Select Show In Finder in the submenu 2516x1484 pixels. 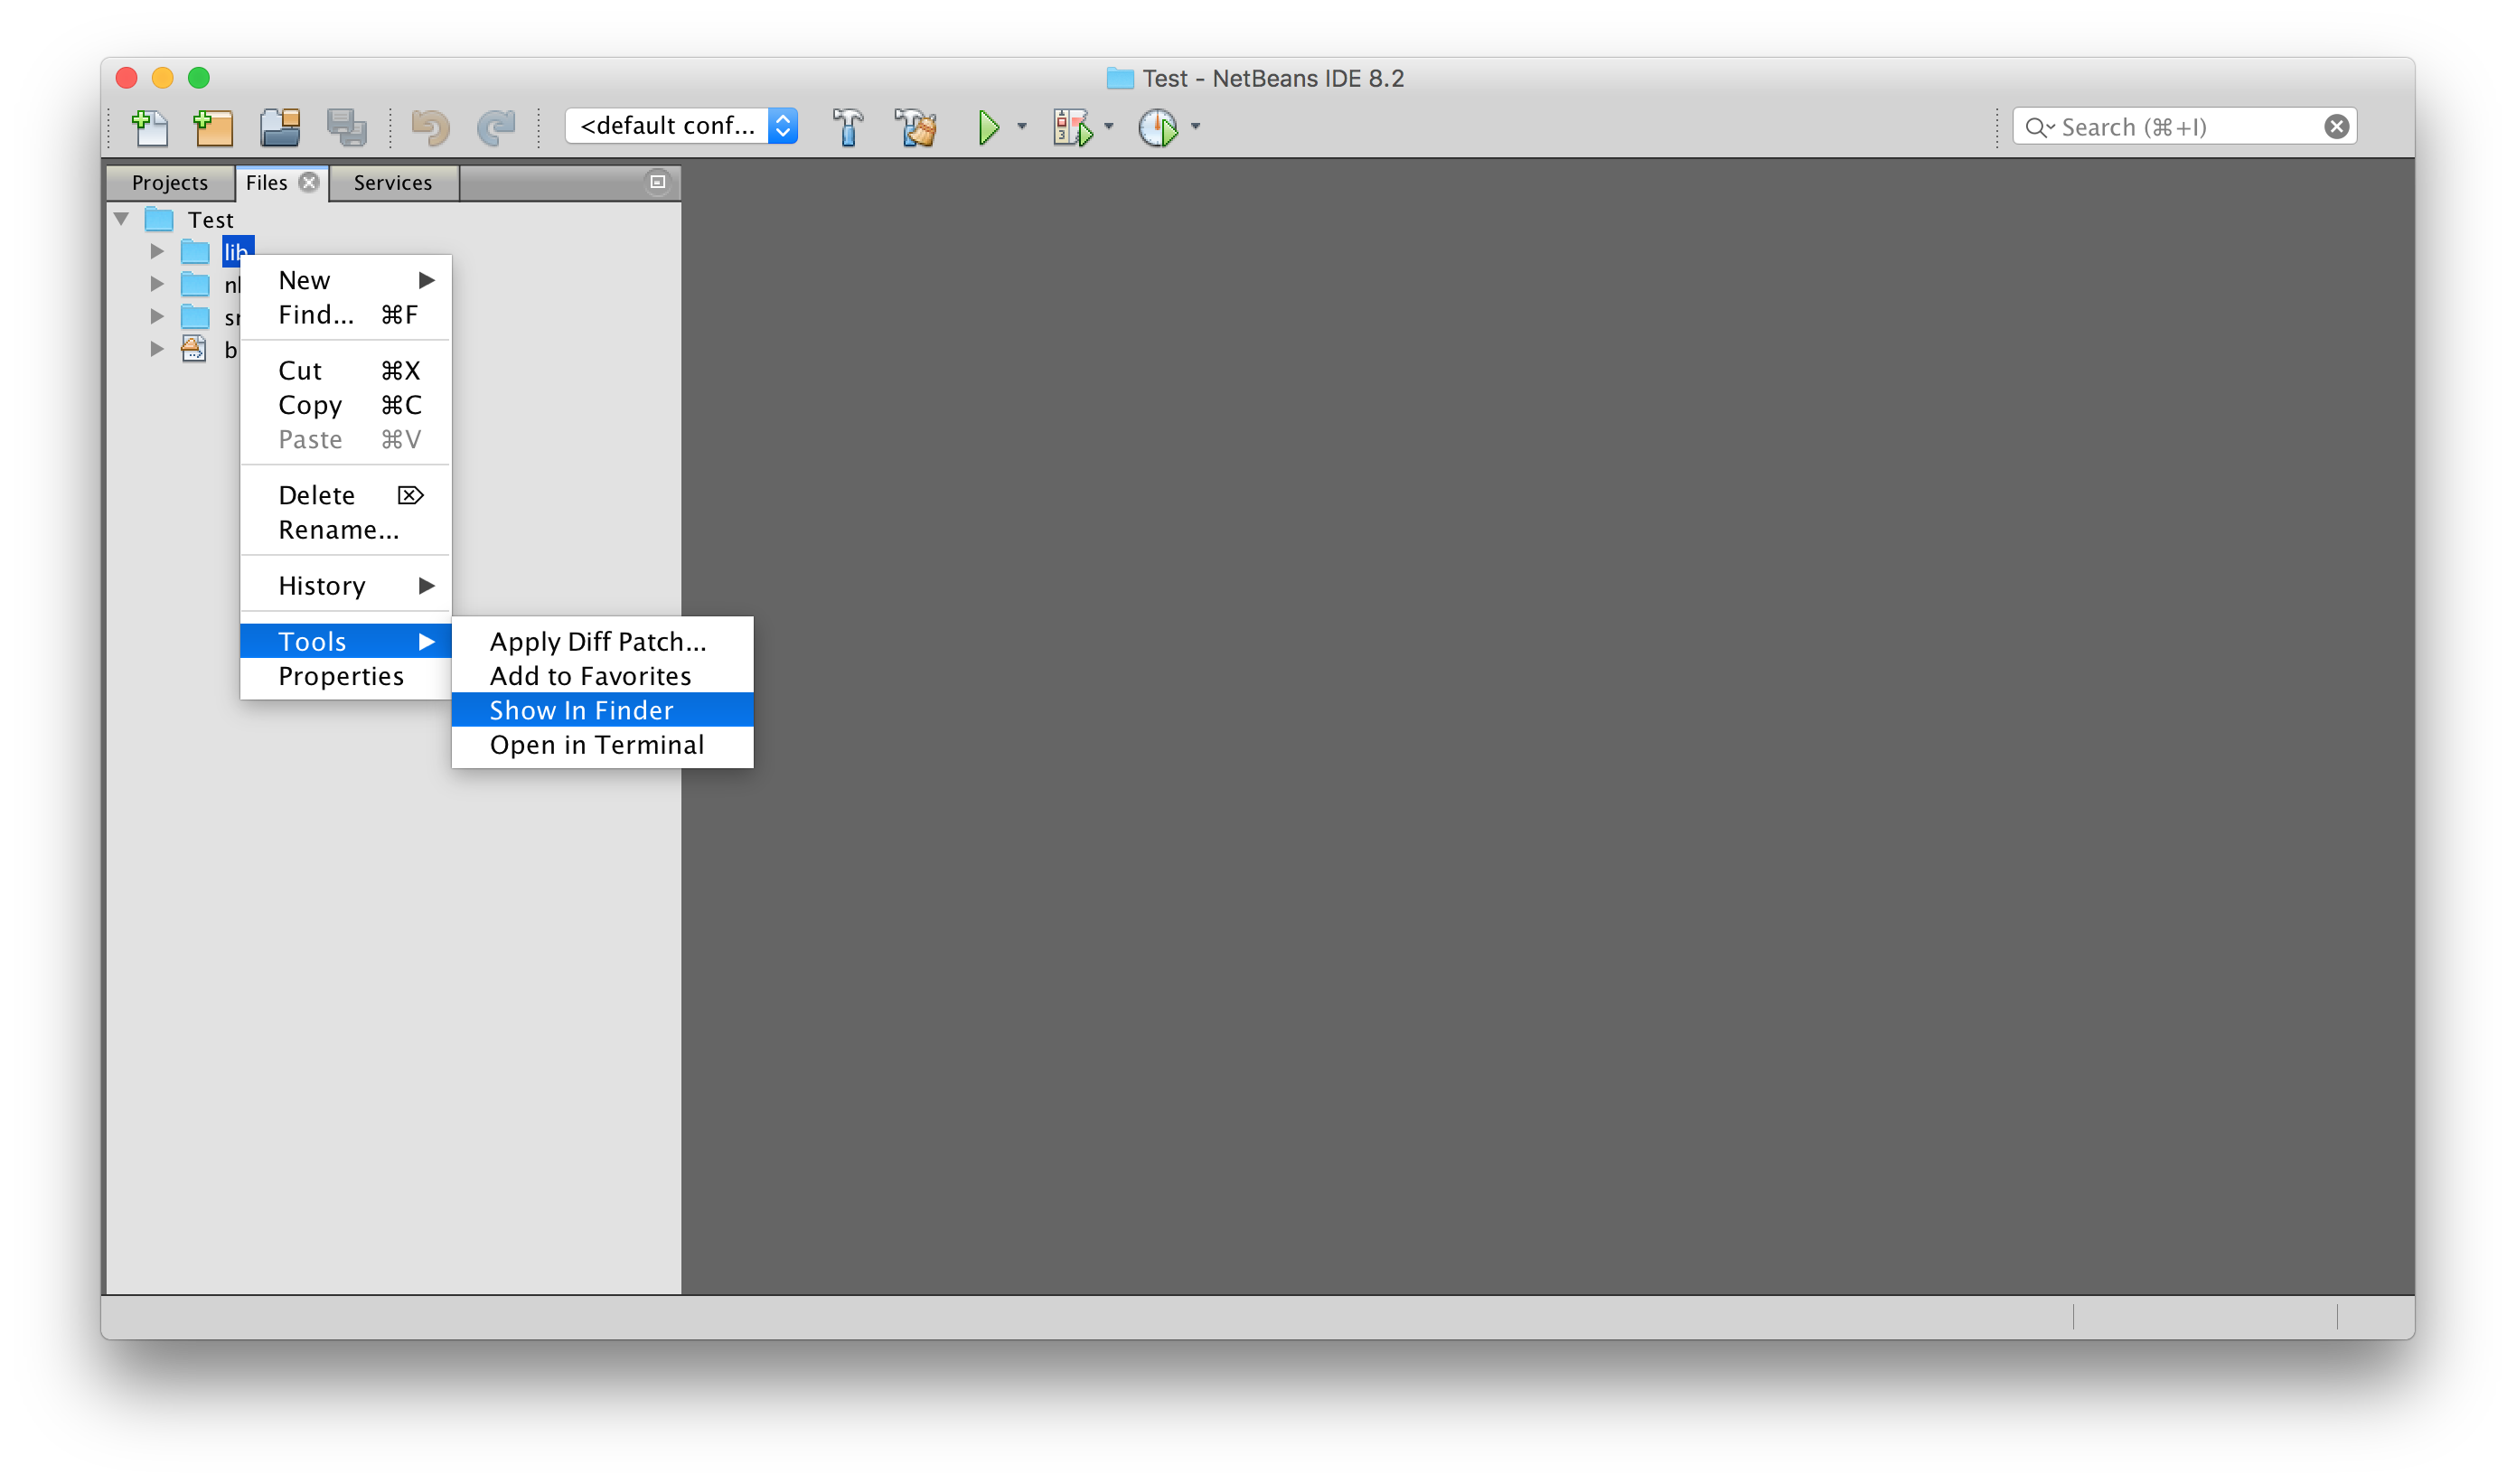coord(602,710)
